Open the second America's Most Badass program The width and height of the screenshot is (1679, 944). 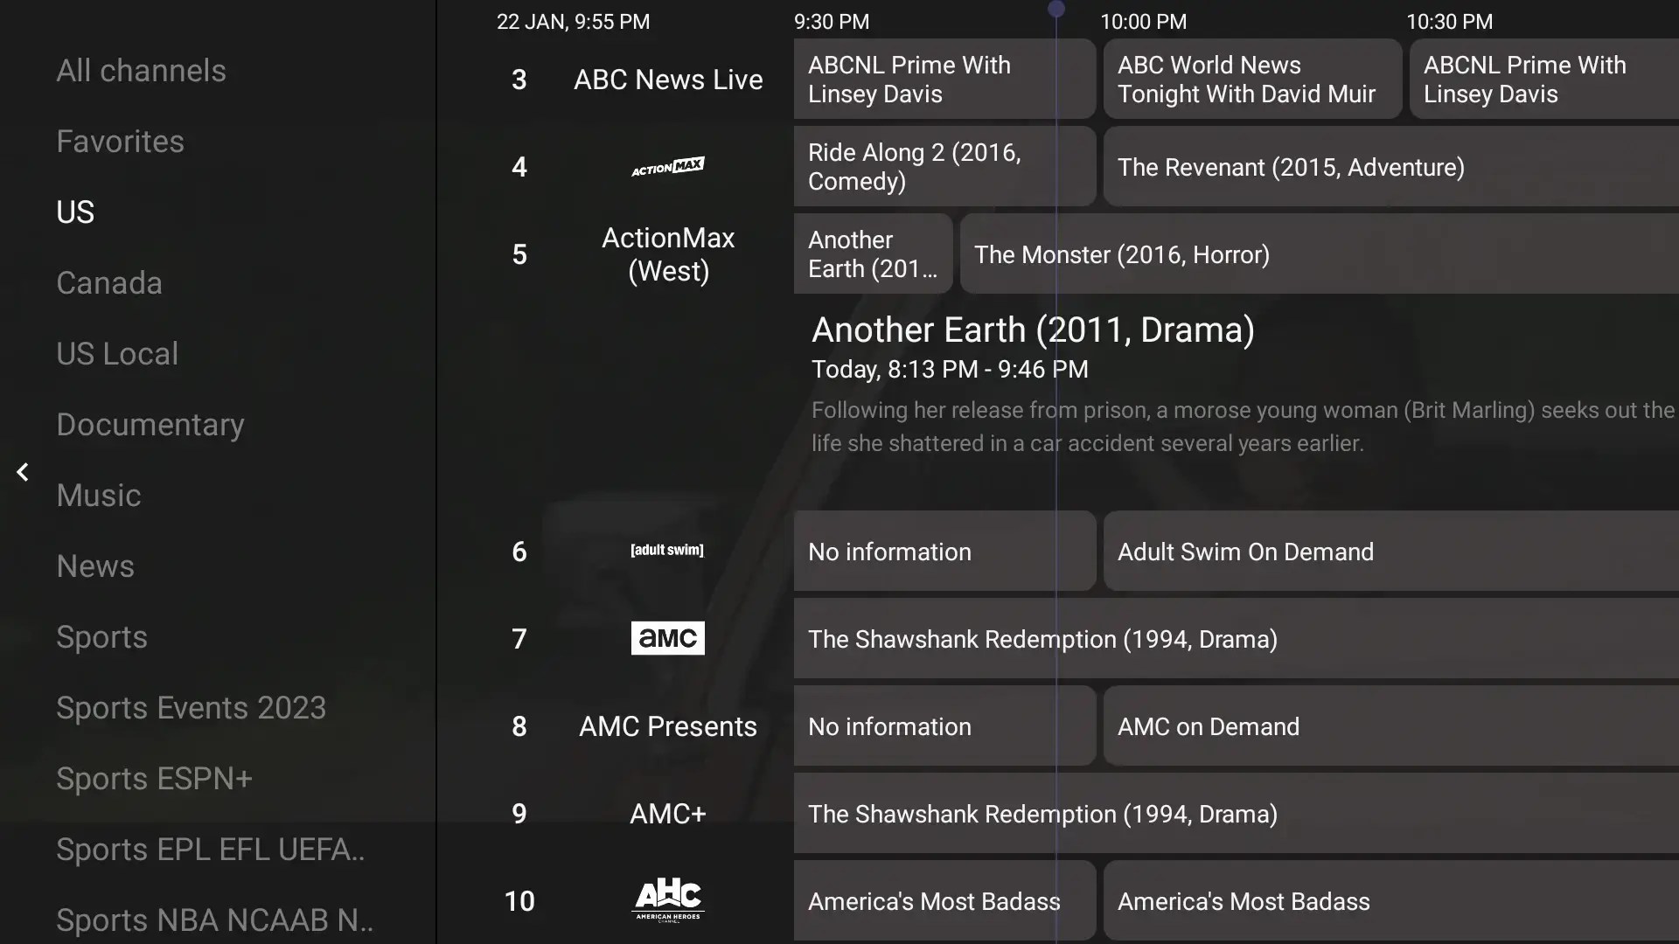[x=1391, y=900]
